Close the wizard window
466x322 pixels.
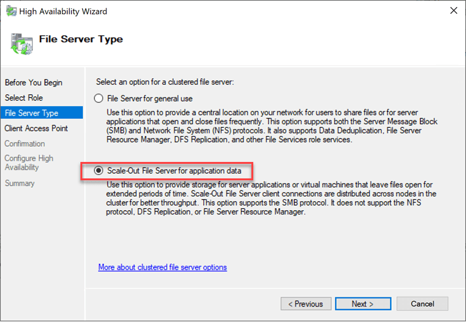pyautogui.click(x=453, y=11)
